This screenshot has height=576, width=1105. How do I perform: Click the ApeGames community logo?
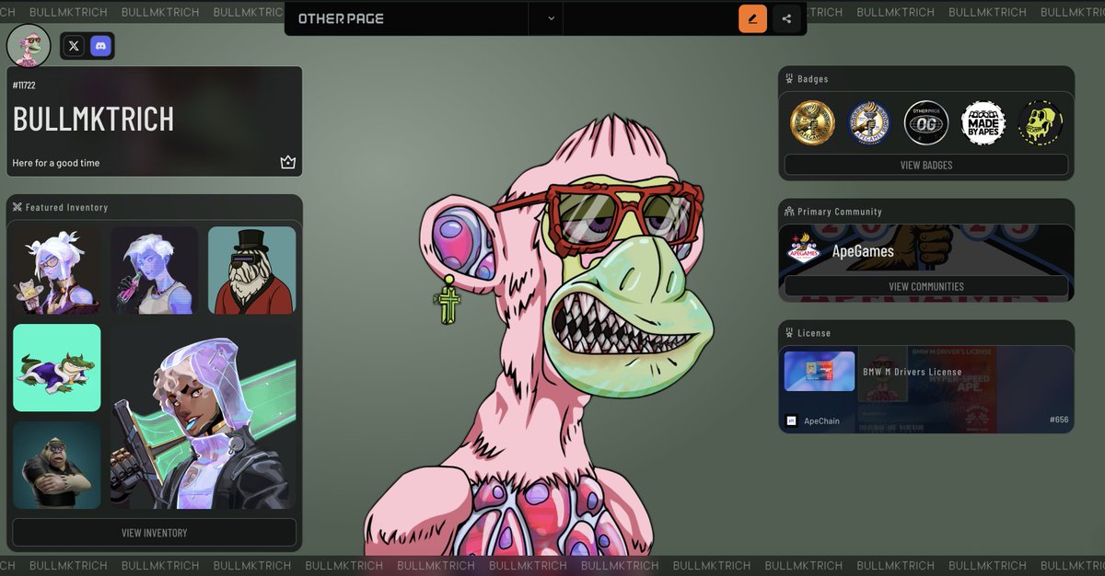click(804, 249)
